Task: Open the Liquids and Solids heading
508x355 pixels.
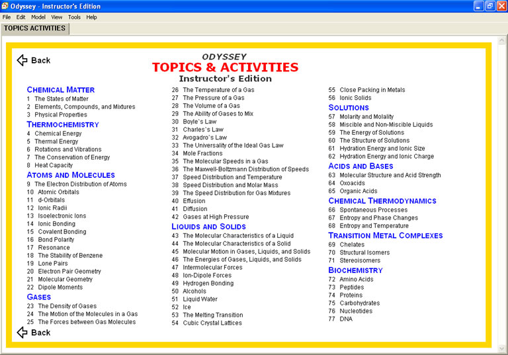Action: click(x=208, y=227)
